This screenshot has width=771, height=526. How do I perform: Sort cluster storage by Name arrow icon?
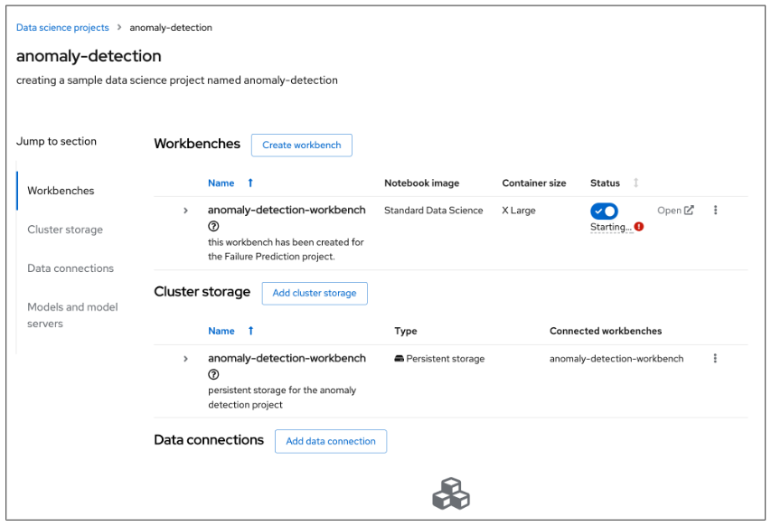(x=250, y=331)
